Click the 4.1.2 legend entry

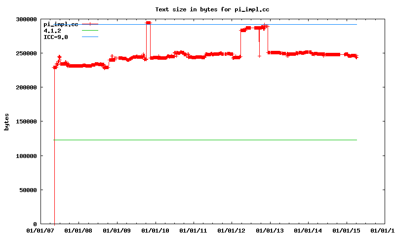(52, 31)
